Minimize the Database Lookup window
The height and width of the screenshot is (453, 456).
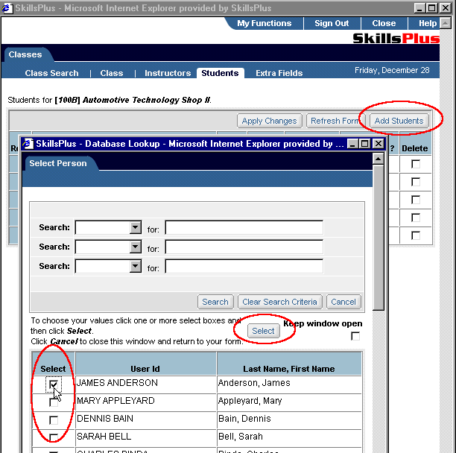click(x=352, y=144)
